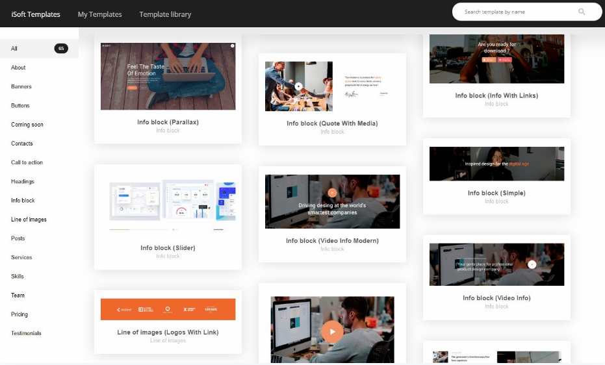Click the Line of images (Logos With Link) thumbnail
This screenshot has height=365, width=605.
pos(168,309)
